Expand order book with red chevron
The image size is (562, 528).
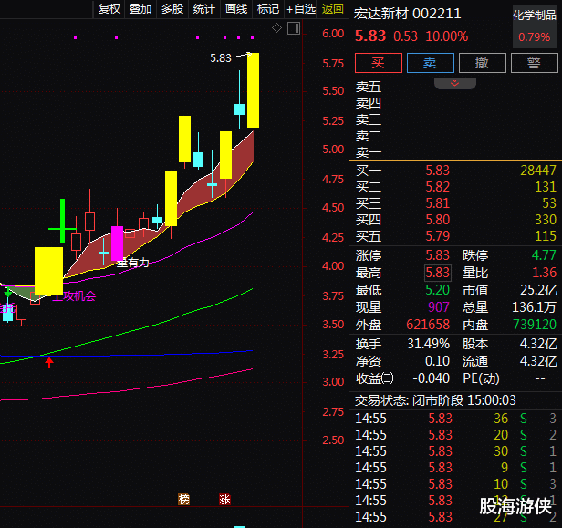click(x=455, y=84)
